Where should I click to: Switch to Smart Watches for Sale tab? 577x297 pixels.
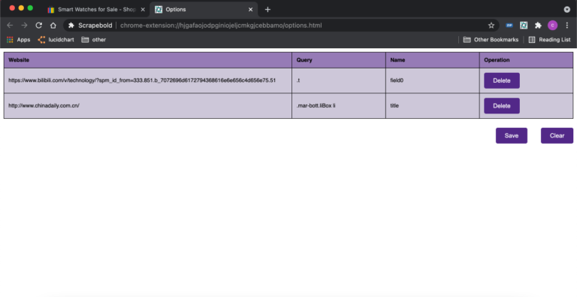(96, 10)
